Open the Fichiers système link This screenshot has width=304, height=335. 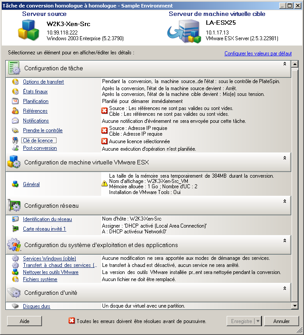point(40,279)
